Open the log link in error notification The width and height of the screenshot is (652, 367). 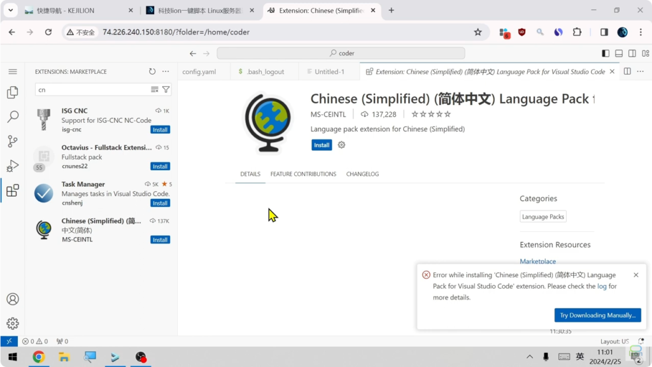coord(602,287)
